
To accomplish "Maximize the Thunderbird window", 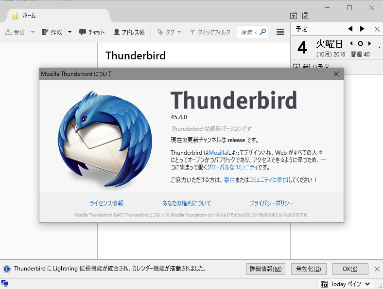I will coord(349,8).
